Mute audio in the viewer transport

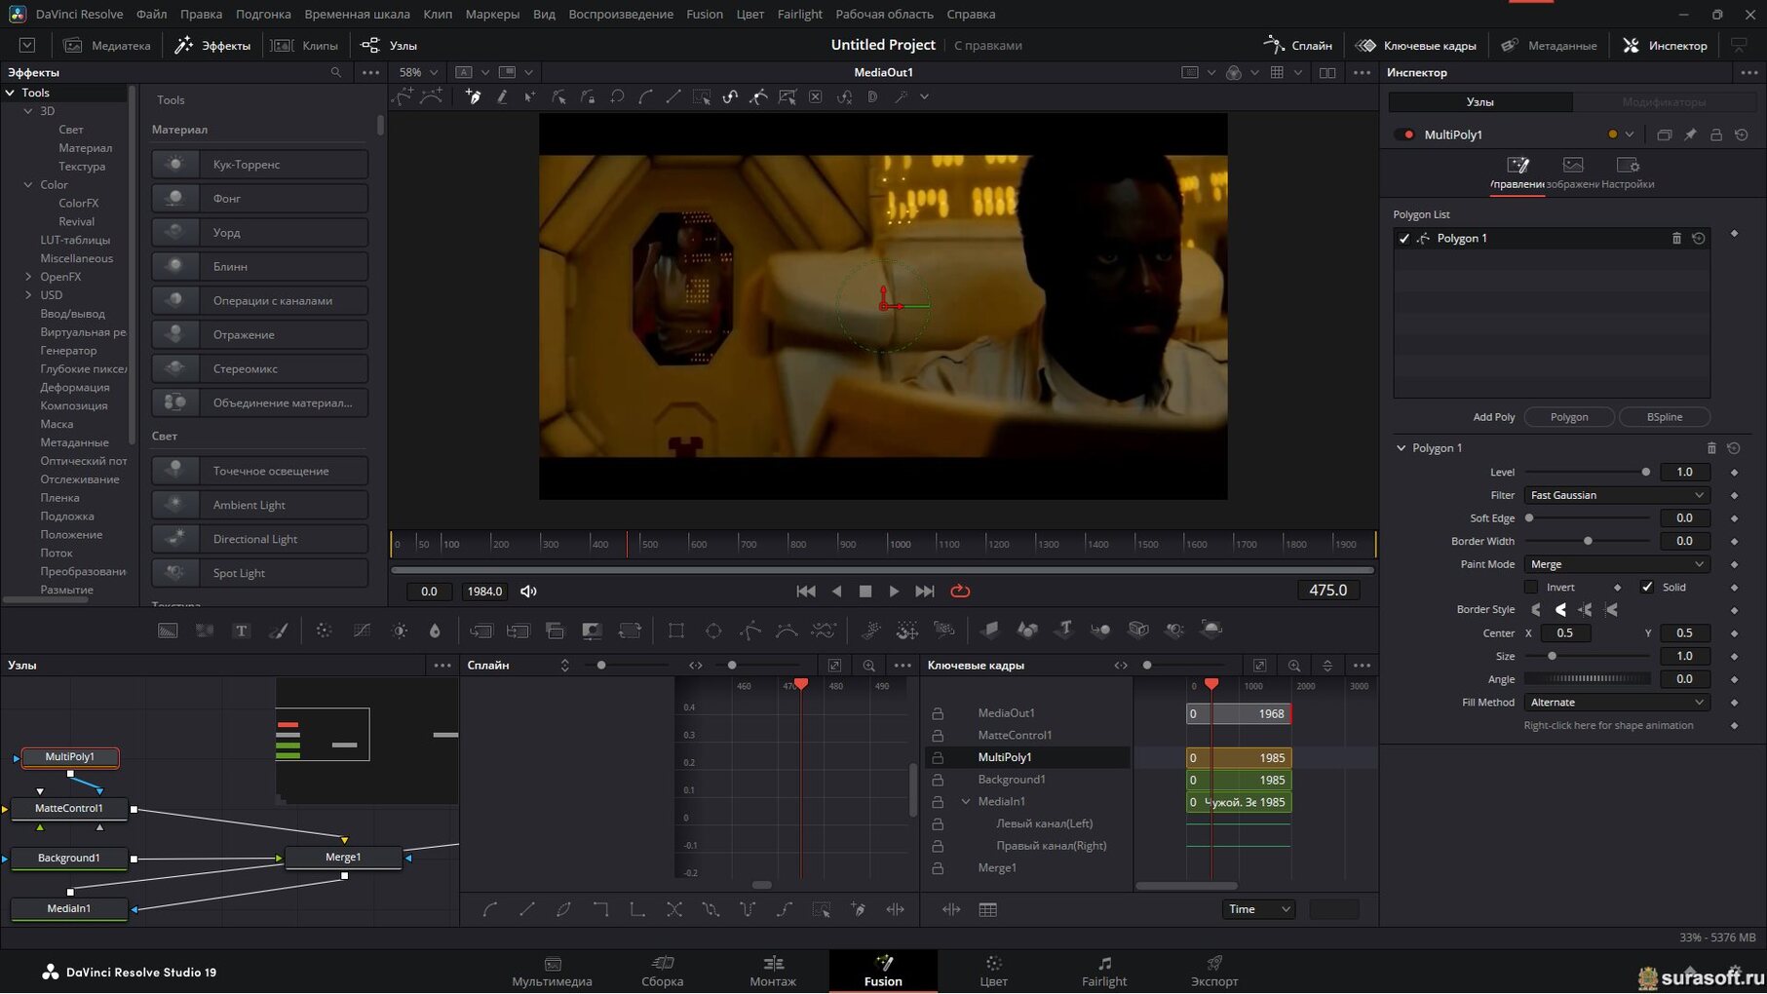[x=528, y=591]
